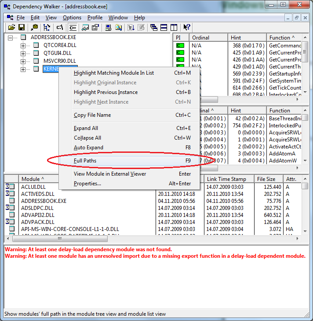Click the Save floppy disk icon

[21, 28]
